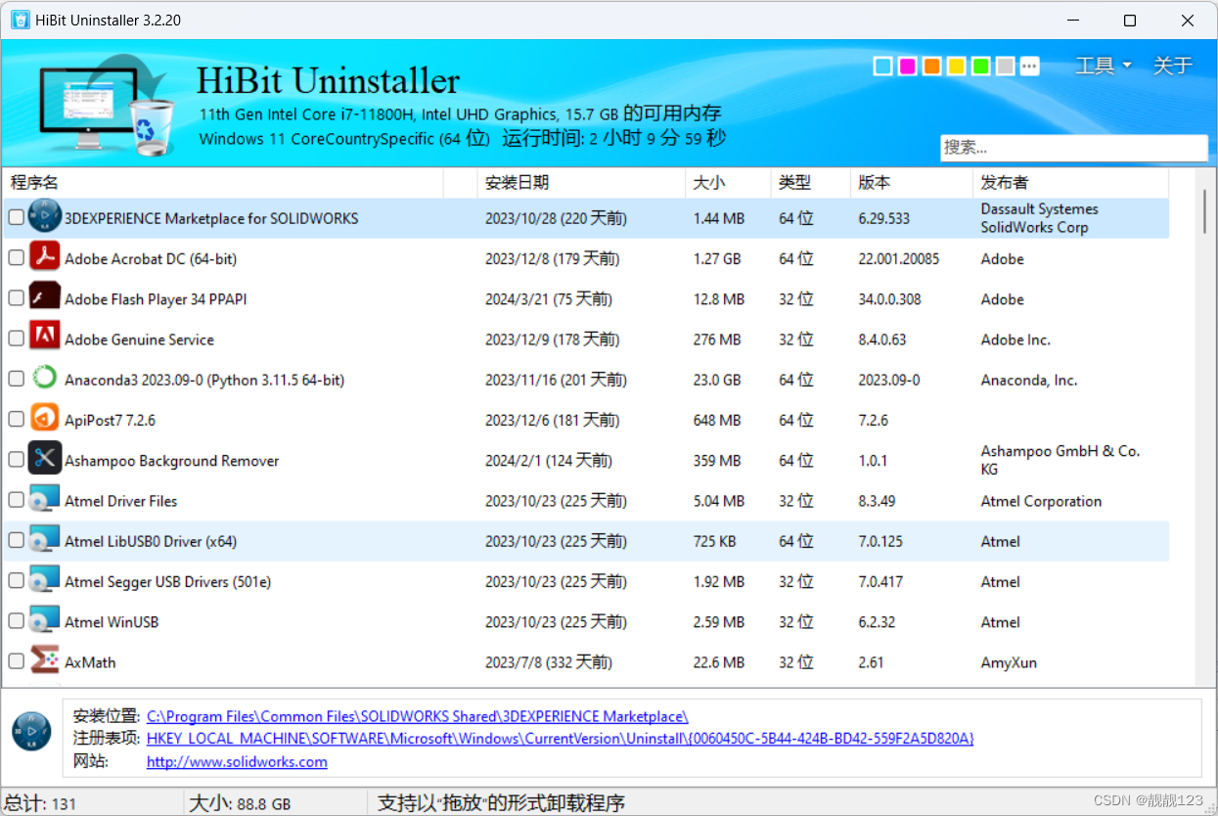The width and height of the screenshot is (1218, 816).
Task: Check the Adobe Acrobat DC checkbox
Action: pos(16,258)
